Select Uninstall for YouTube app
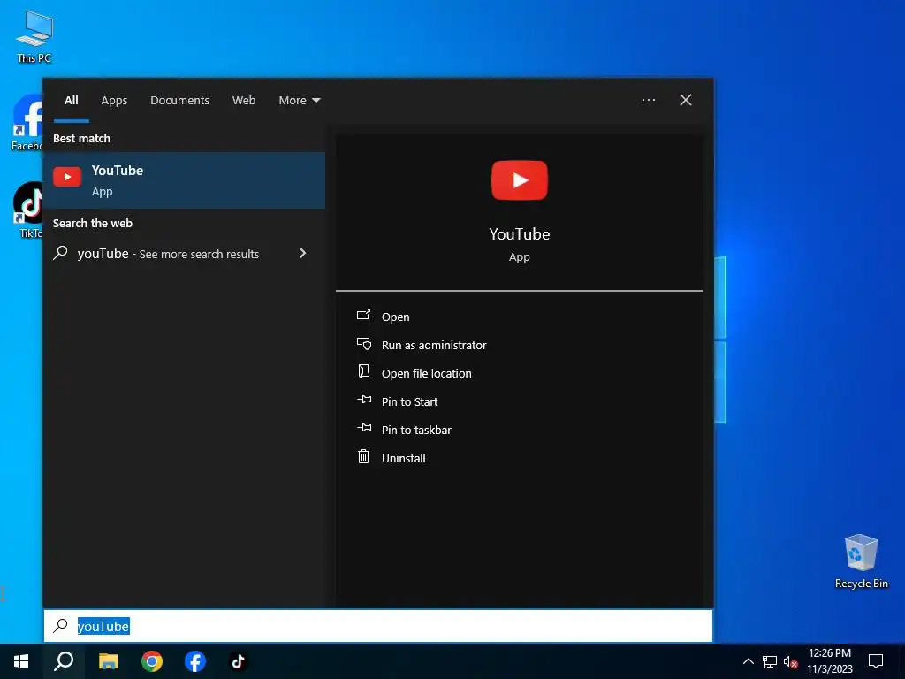This screenshot has height=679, width=905. coord(403,459)
